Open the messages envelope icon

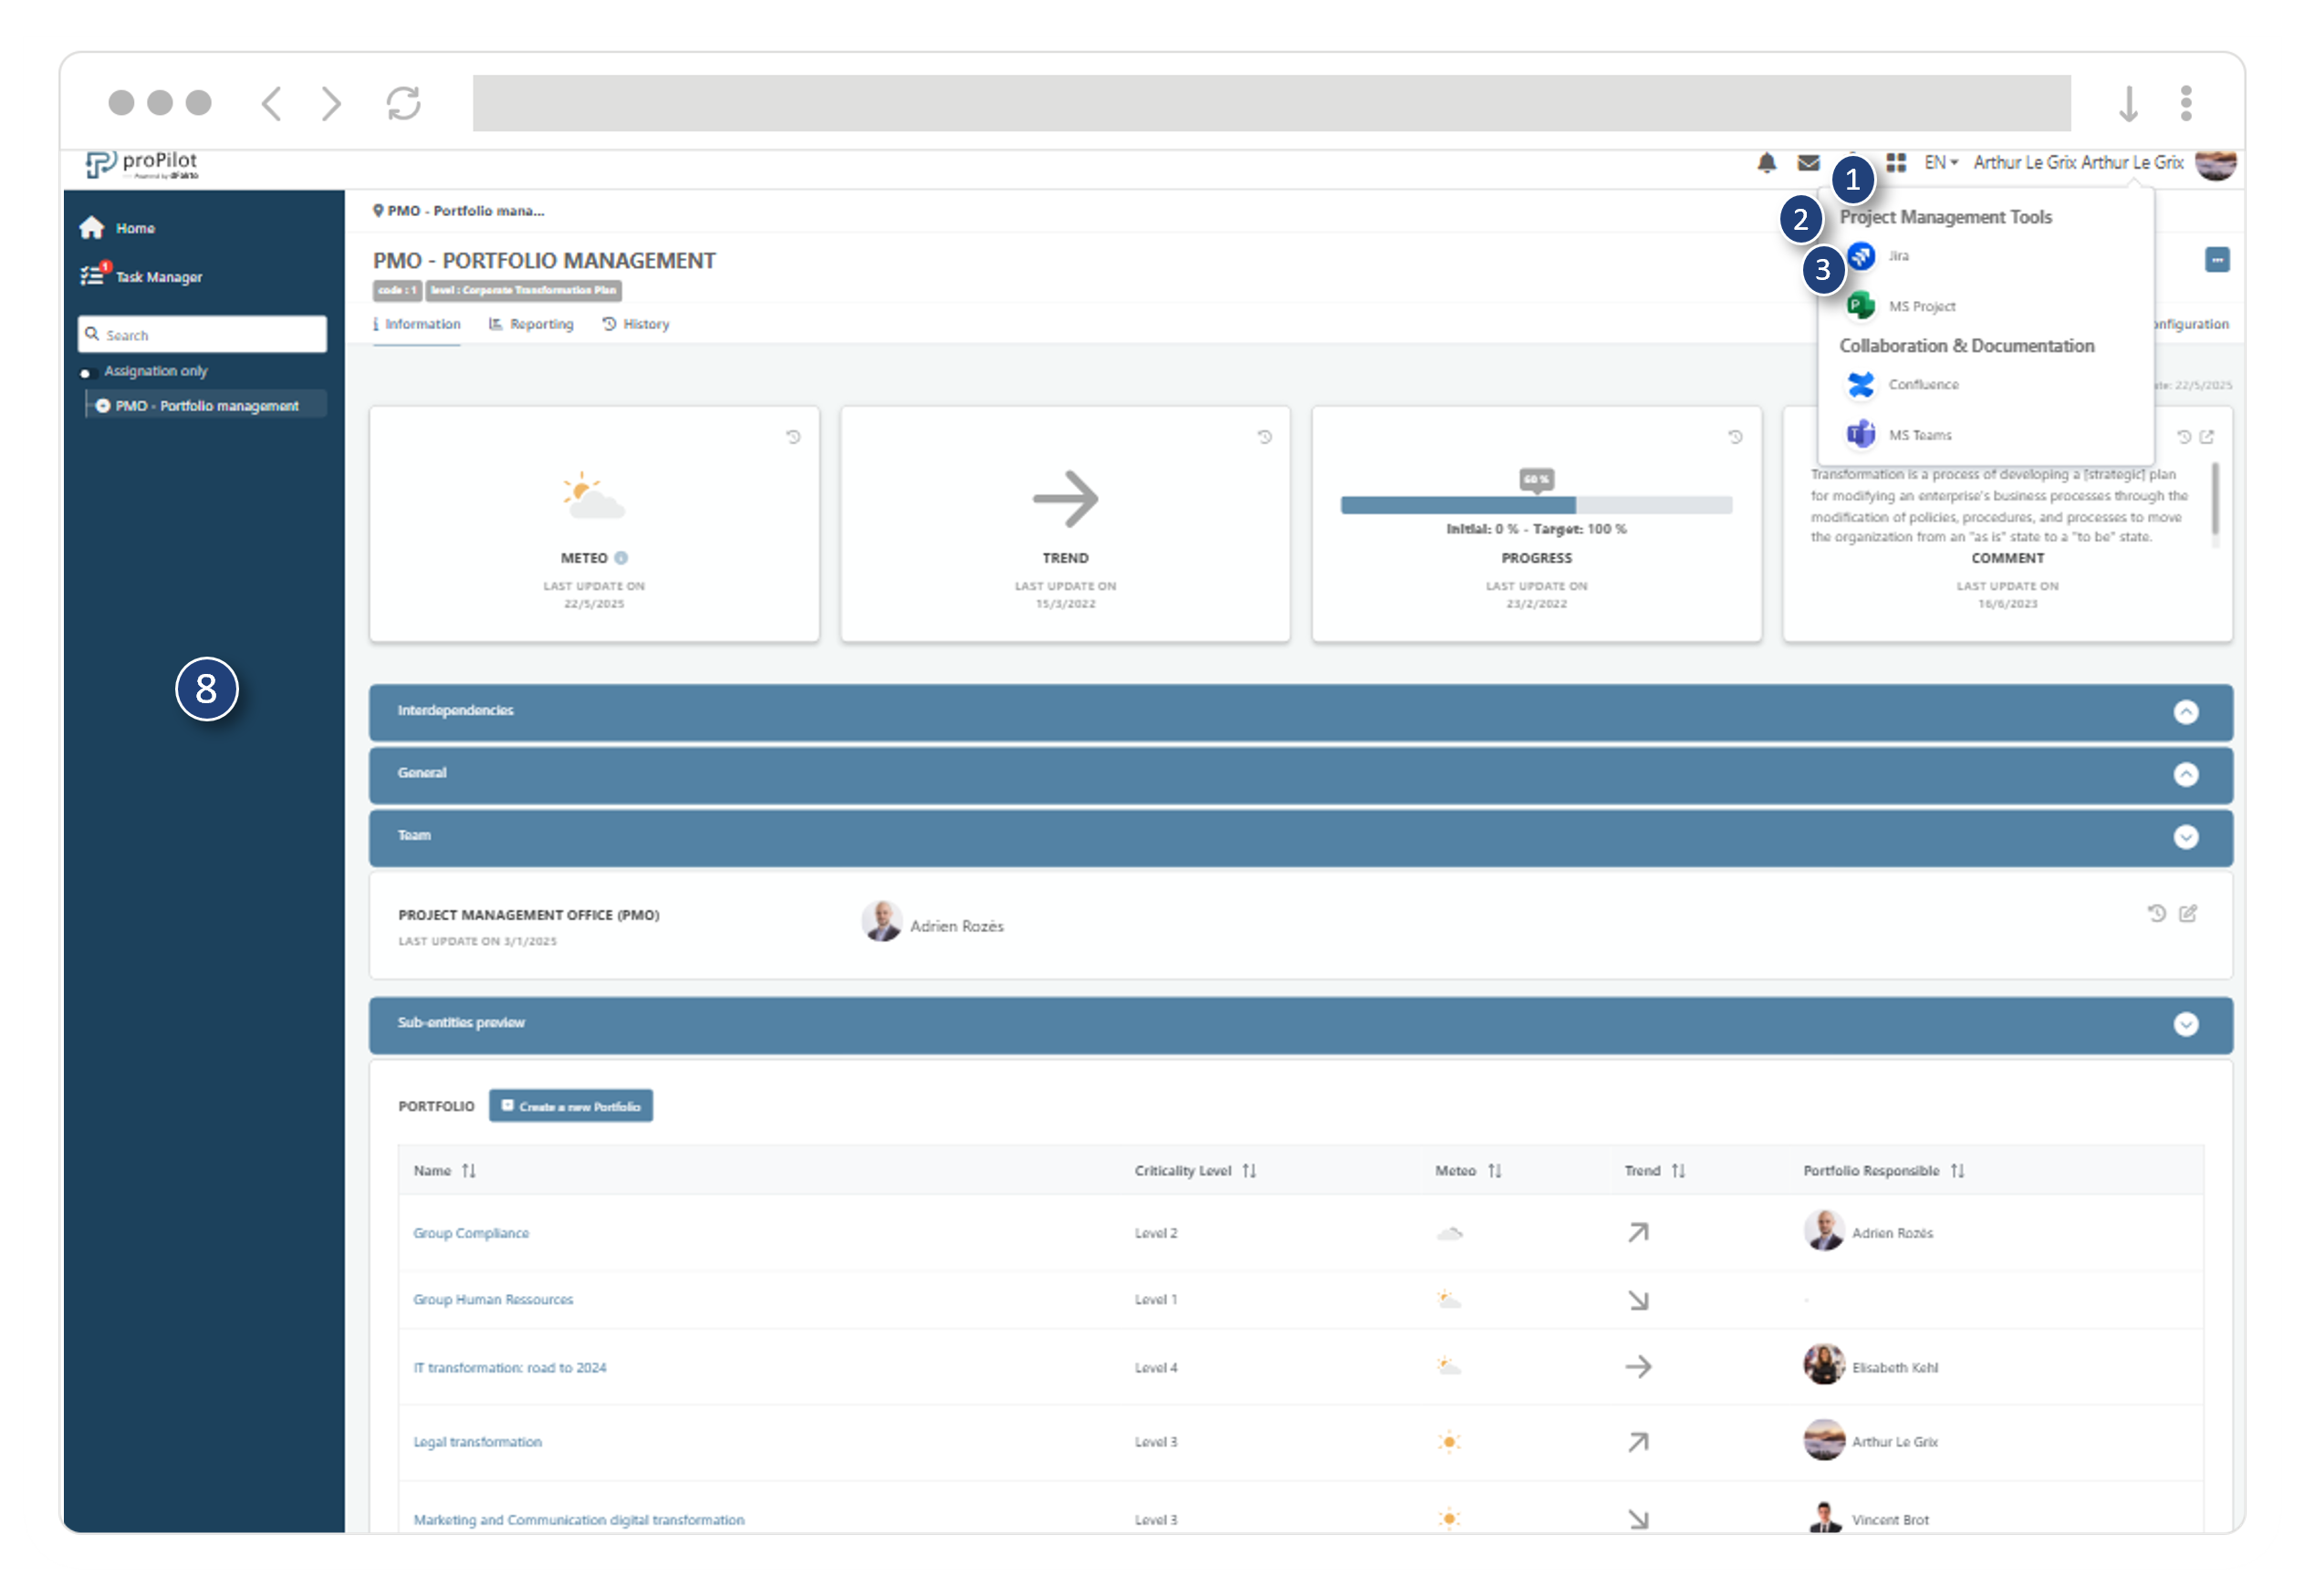tap(1808, 162)
